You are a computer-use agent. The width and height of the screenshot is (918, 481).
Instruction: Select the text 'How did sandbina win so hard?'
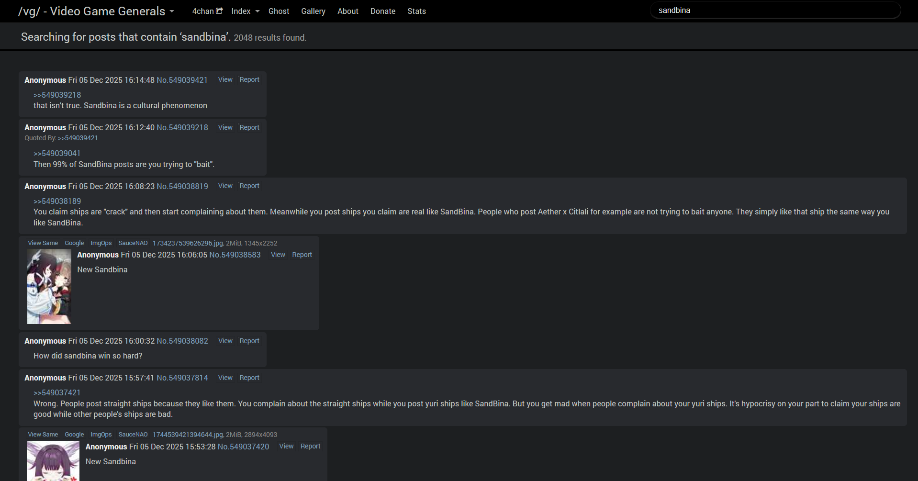coord(88,356)
